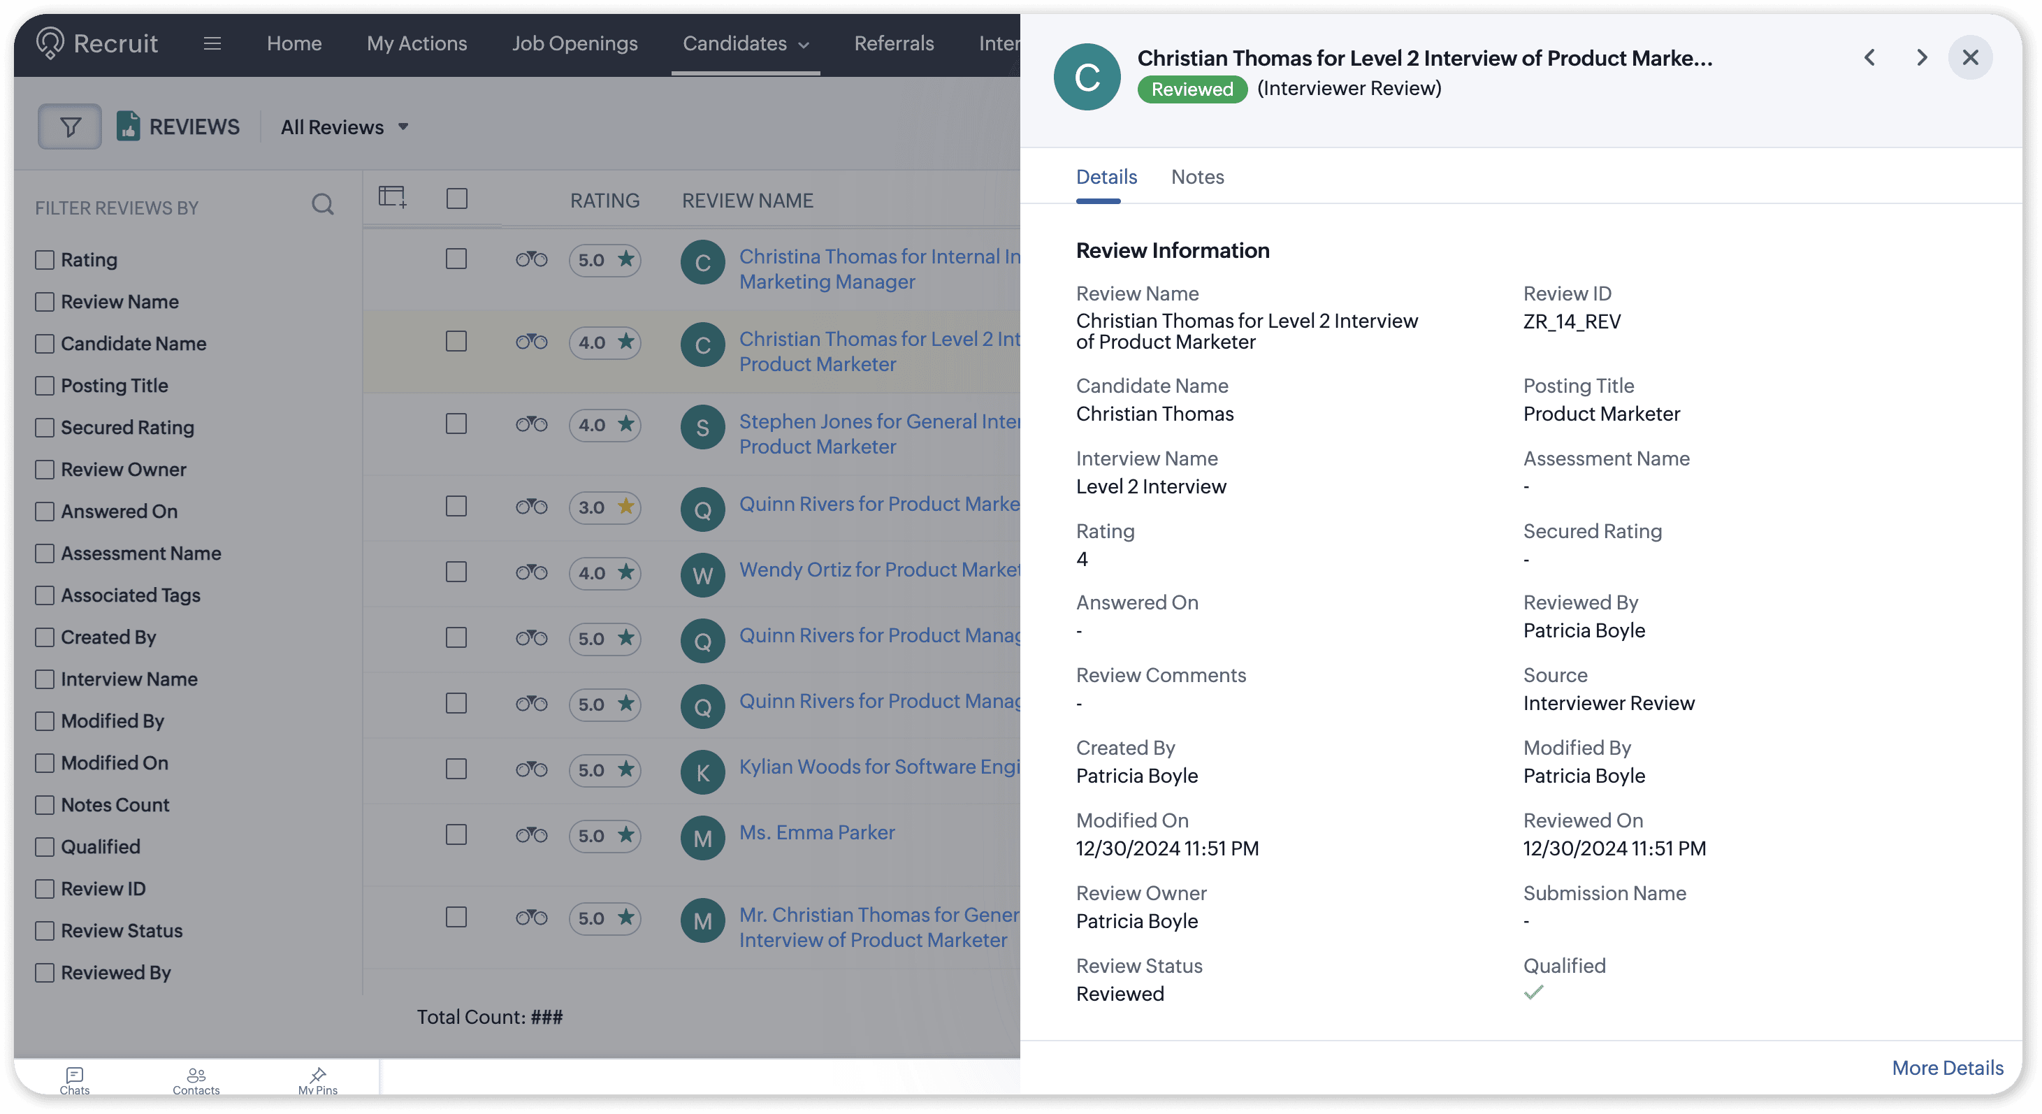Click the manage columns table icon

[391, 196]
